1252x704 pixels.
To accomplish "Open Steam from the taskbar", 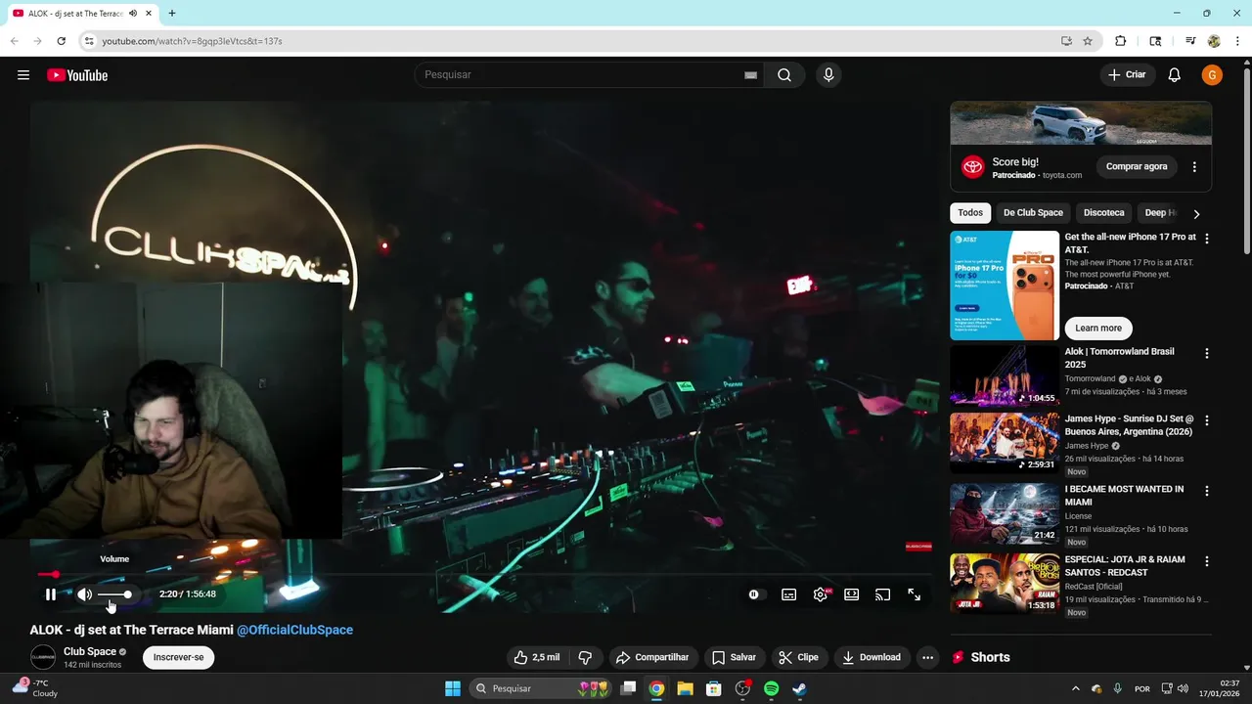I will tap(799, 688).
